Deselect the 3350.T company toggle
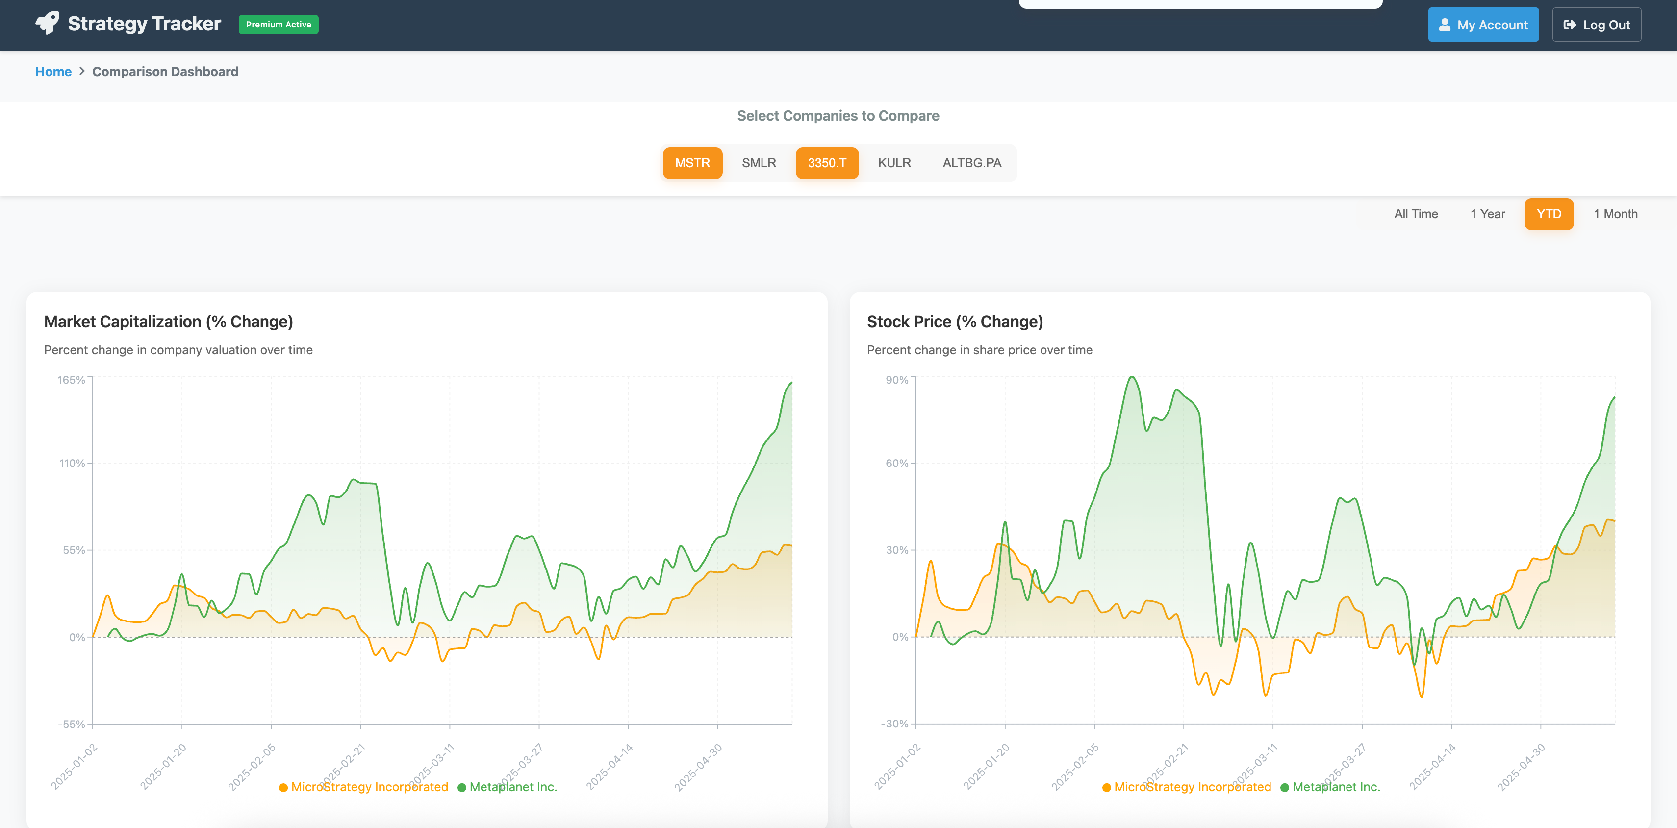Image resolution: width=1677 pixels, height=828 pixels. [827, 163]
